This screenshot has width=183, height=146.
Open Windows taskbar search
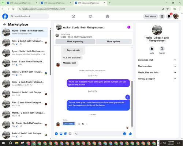click(10, 143)
